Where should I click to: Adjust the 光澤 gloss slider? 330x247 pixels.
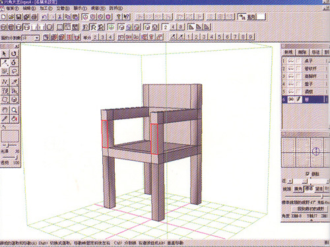click(9, 145)
